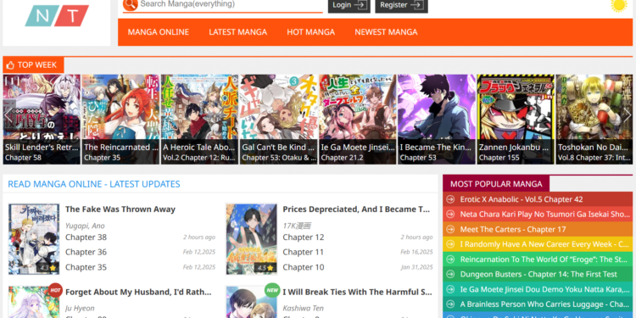Open The Fake Was Thrown Away title link
Image resolution: width=636 pixels, height=318 pixels.
point(120,209)
